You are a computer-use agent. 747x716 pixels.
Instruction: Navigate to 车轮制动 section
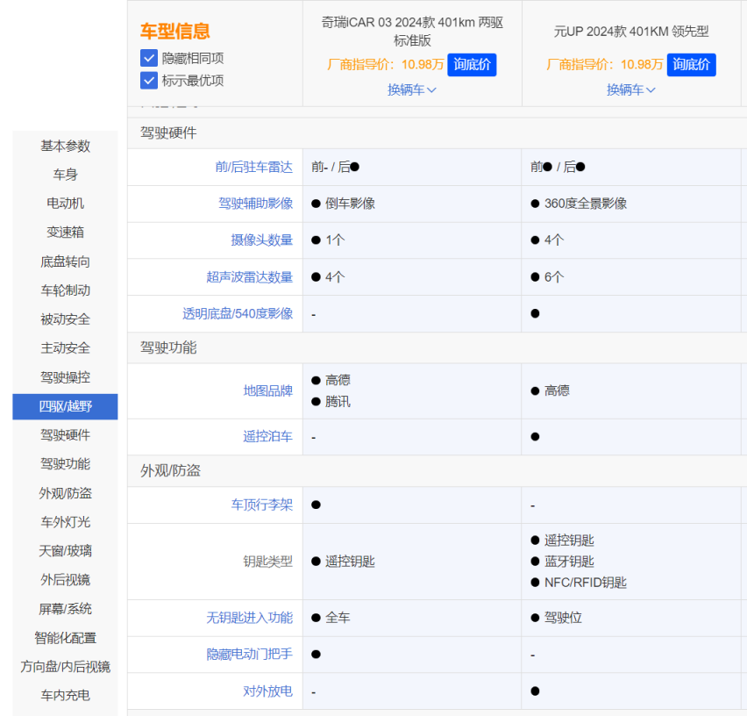tap(65, 290)
